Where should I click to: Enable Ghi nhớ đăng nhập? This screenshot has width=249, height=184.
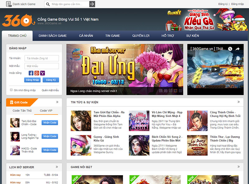click(11, 90)
